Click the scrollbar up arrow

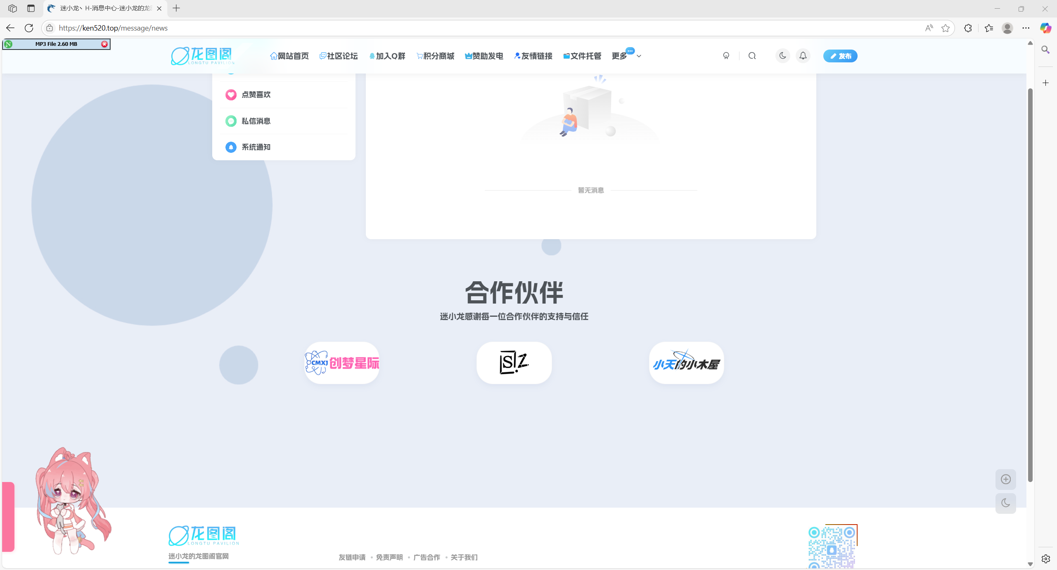[x=1030, y=43]
